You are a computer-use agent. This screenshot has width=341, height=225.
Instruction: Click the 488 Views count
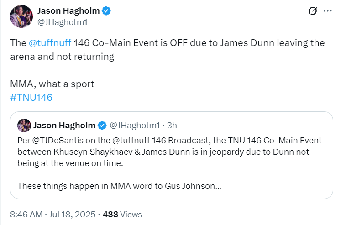[x=122, y=214]
